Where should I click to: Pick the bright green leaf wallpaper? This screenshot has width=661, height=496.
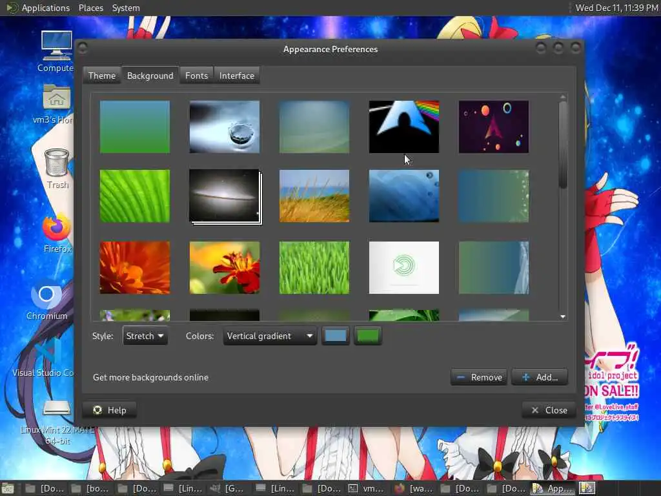coord(135,196)
